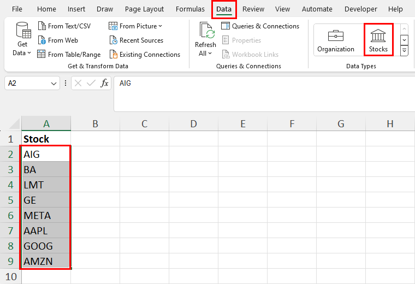This screenshot has height=284, width=415.
Task: Click the cell containing BA
Action: point(46,169)
